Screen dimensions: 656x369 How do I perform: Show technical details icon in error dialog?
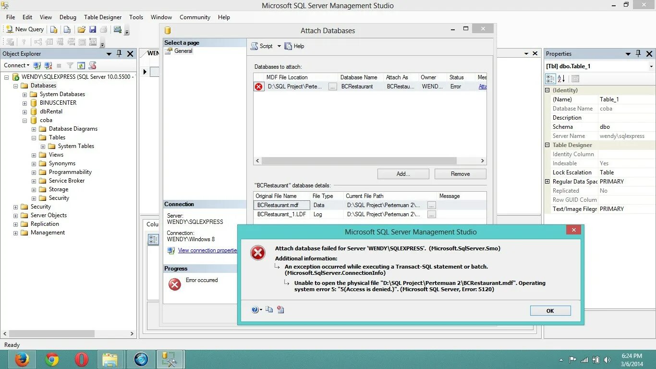[280, 310]
